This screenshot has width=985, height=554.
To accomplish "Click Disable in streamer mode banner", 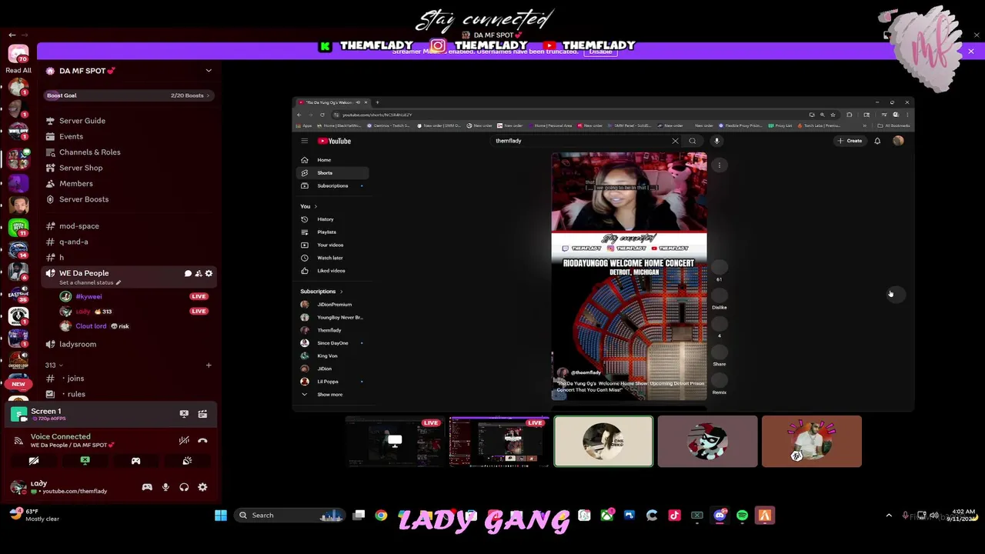I will click(601, 52).
